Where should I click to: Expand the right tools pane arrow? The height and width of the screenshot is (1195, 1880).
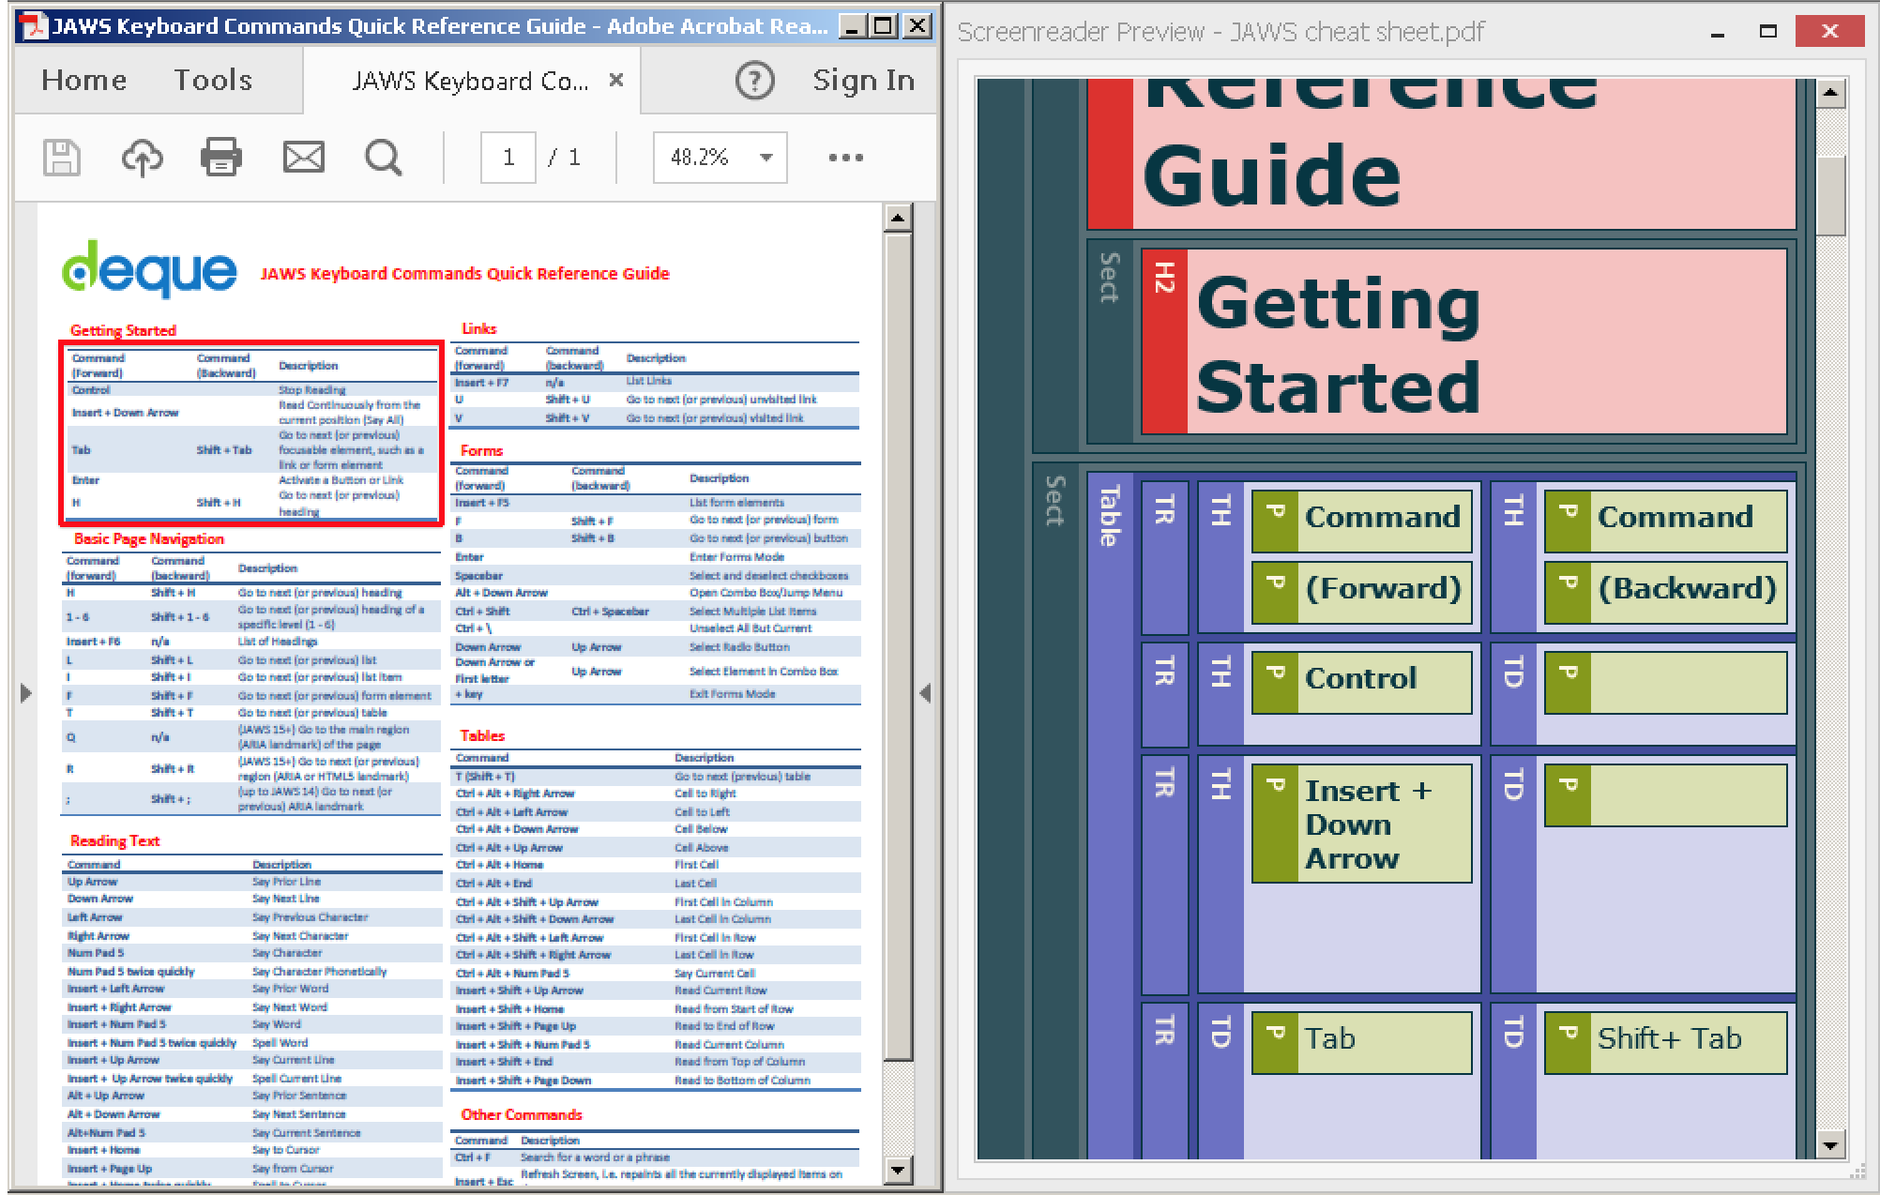925,694
